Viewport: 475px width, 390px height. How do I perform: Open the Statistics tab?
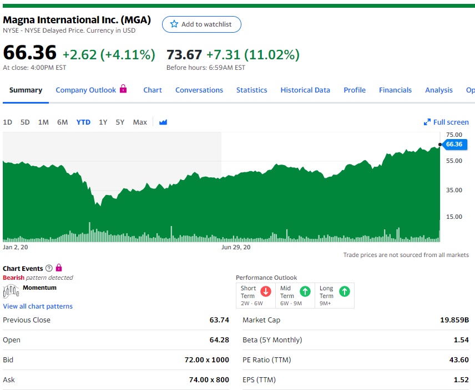tap(252, 90)
